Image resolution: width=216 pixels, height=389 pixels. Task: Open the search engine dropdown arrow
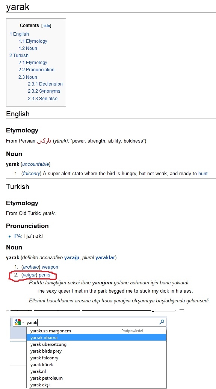[23, 322]
